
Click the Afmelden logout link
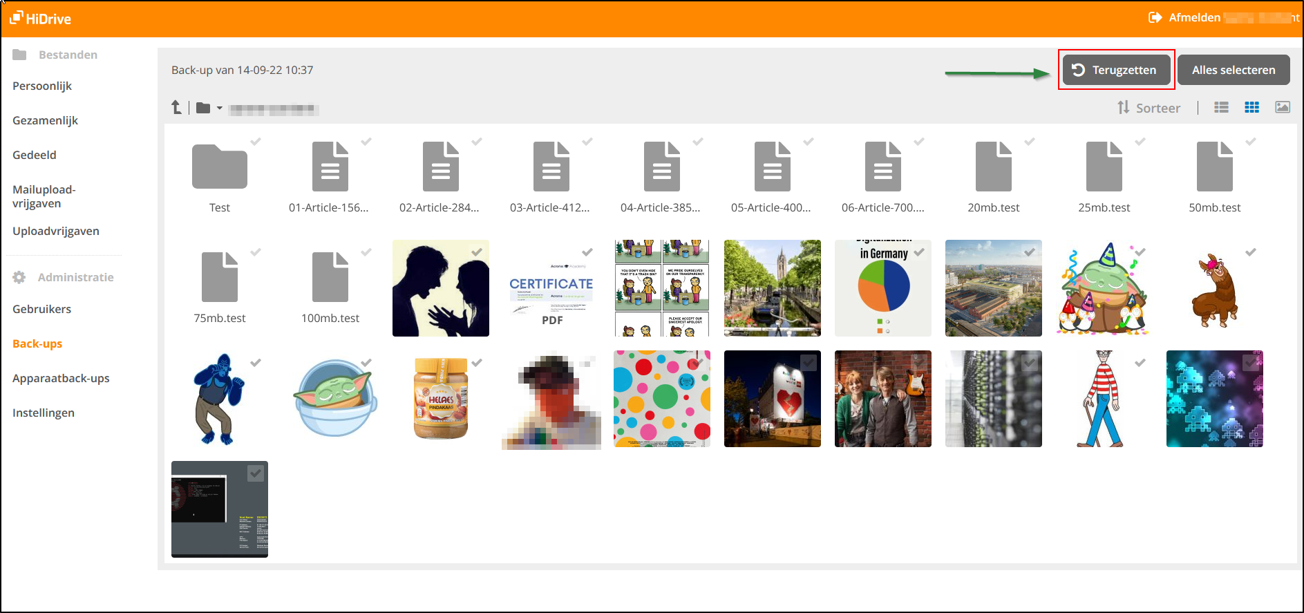click(x=1194, y=17)
